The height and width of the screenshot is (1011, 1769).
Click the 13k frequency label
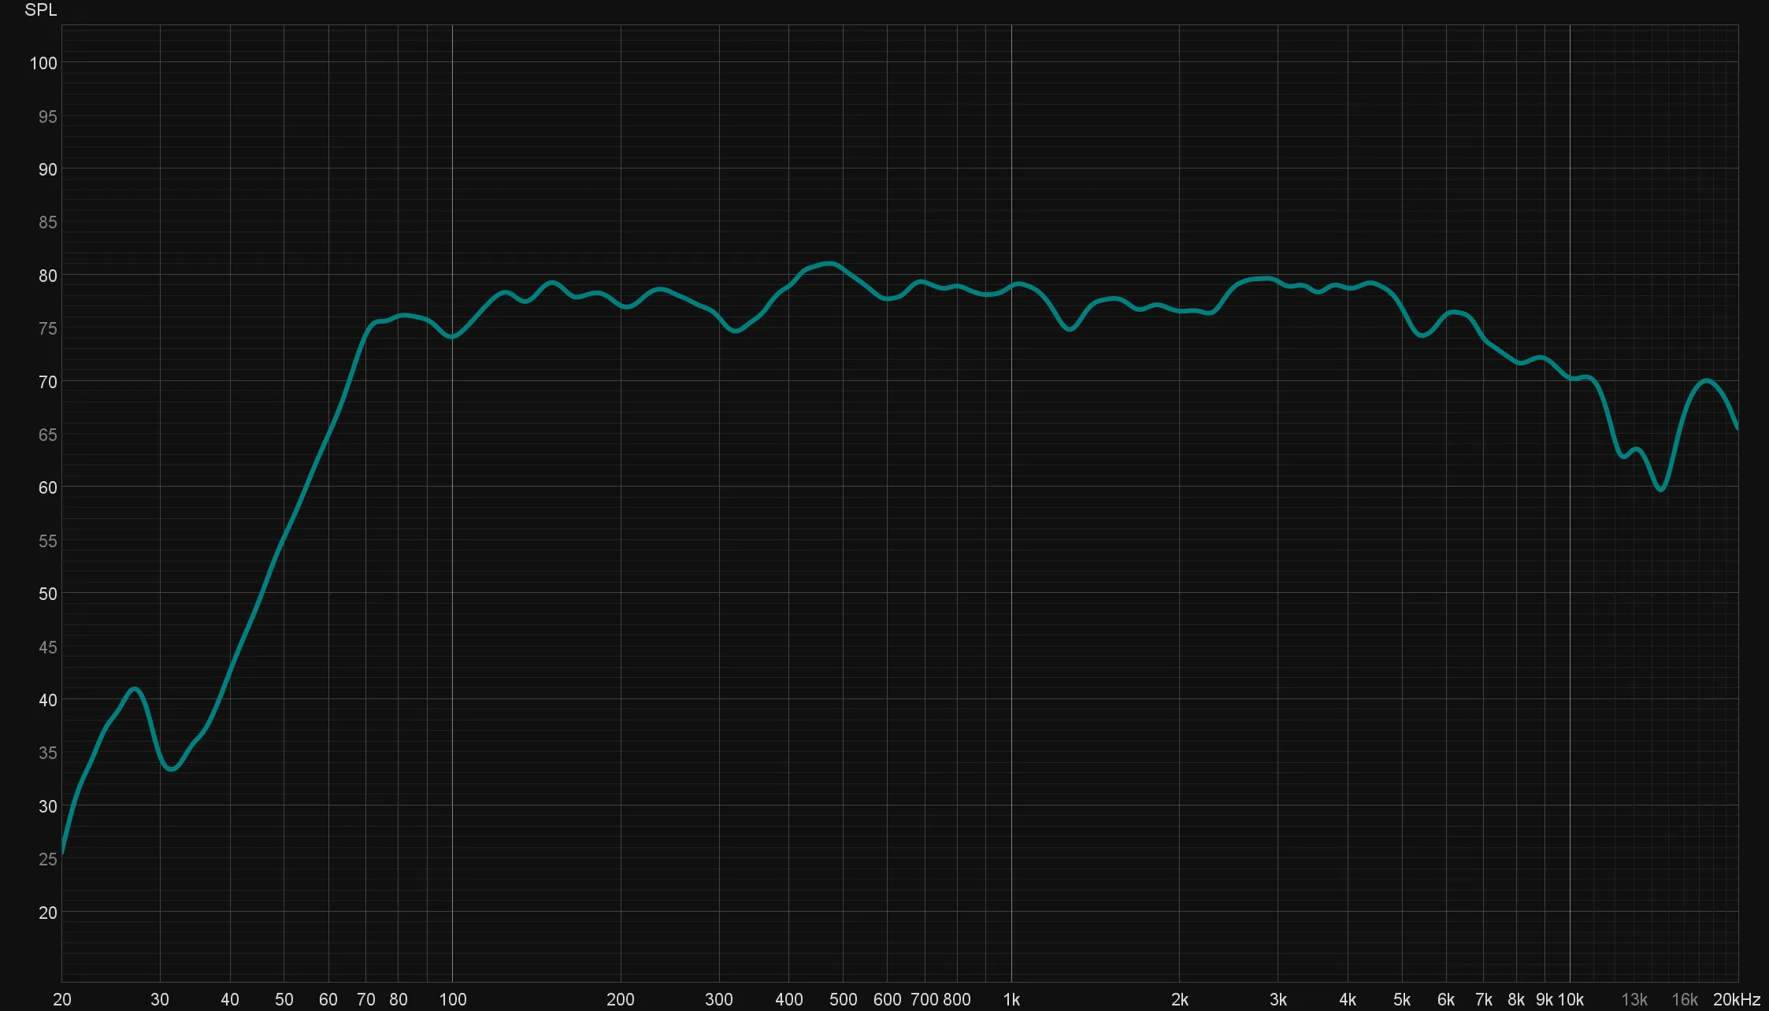coord(1634,999)
